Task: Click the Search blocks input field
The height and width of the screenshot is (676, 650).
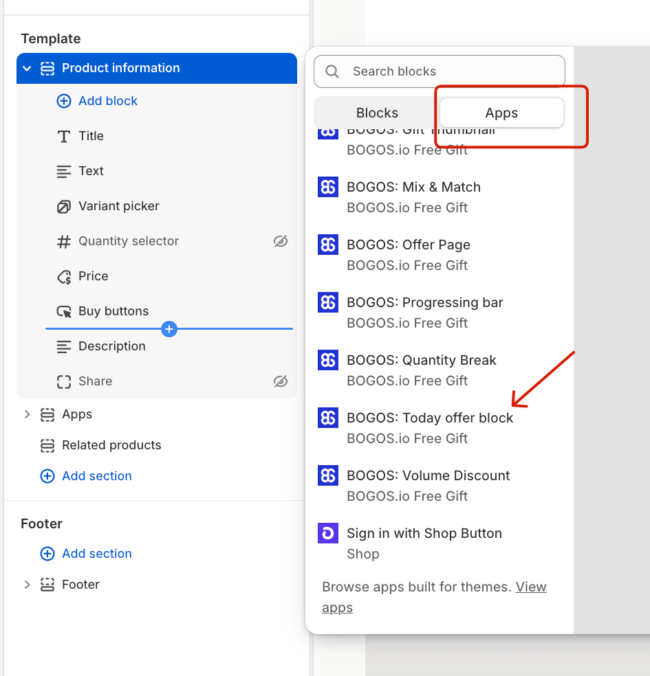Action: [x=440, y=71]
